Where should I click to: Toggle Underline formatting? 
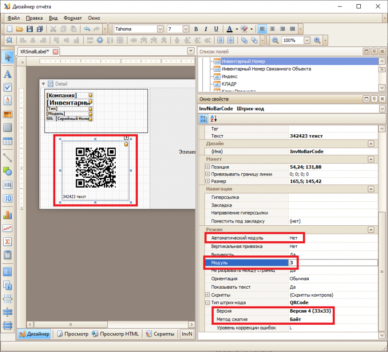(216, 29)
